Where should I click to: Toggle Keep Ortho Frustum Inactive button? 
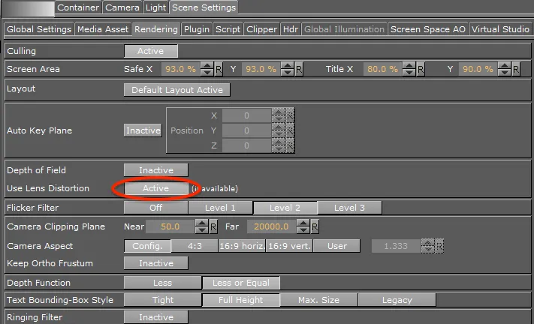(x=156, y=263)
